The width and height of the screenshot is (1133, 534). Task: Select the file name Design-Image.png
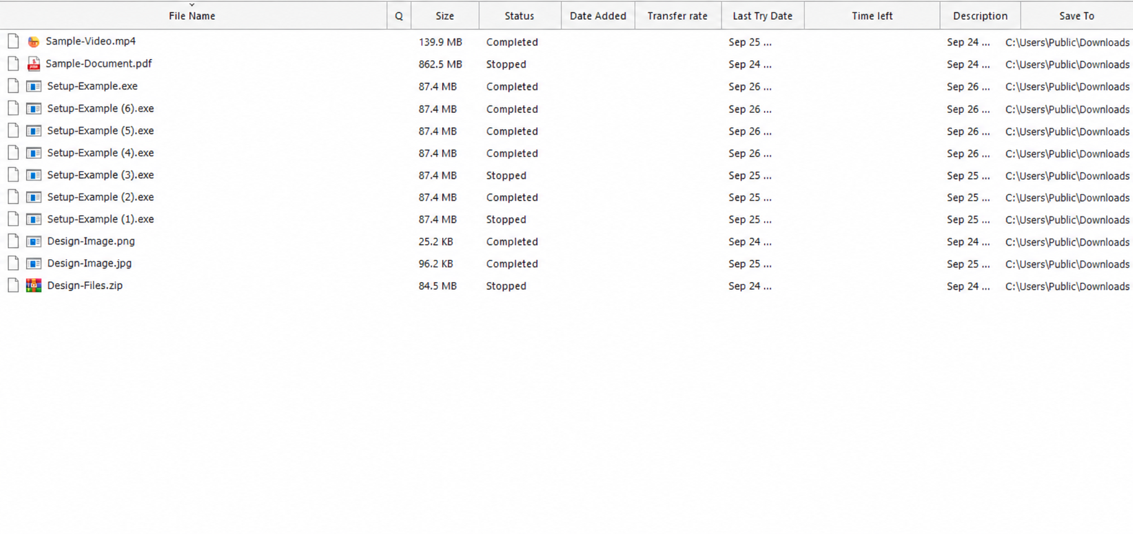coord(91,241)
